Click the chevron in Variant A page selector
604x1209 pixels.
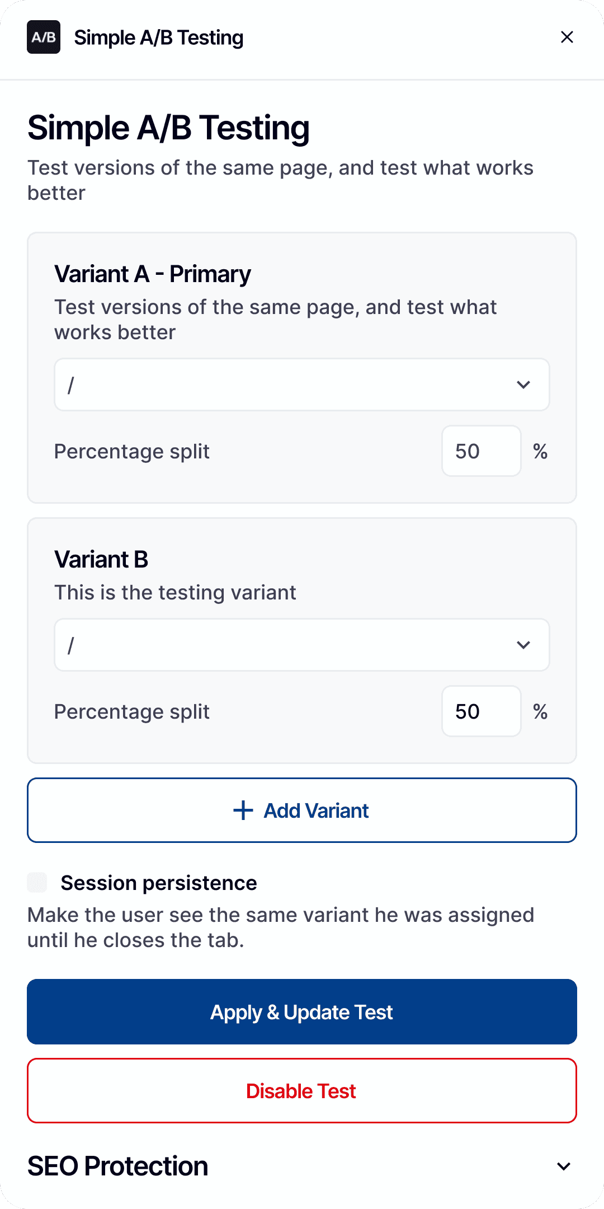point(523,385)
